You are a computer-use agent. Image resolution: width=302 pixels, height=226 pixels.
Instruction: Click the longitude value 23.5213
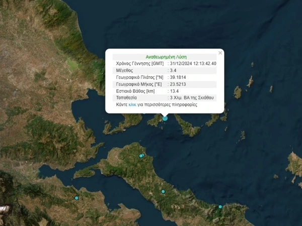pyautogui.click(x=178, y=85)
